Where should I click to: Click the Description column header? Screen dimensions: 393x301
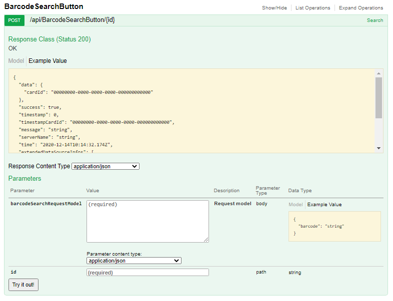[226, 191]
